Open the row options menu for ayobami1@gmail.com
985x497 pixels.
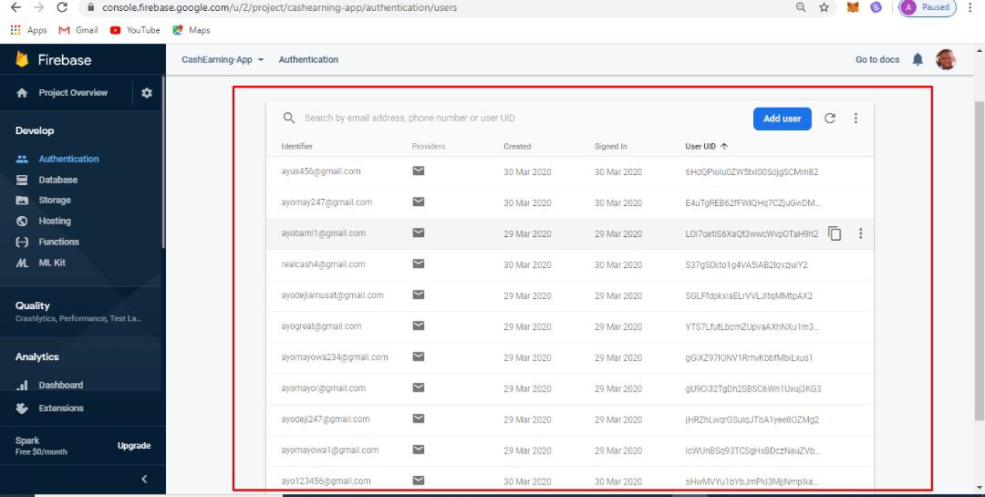click(860, 233)
